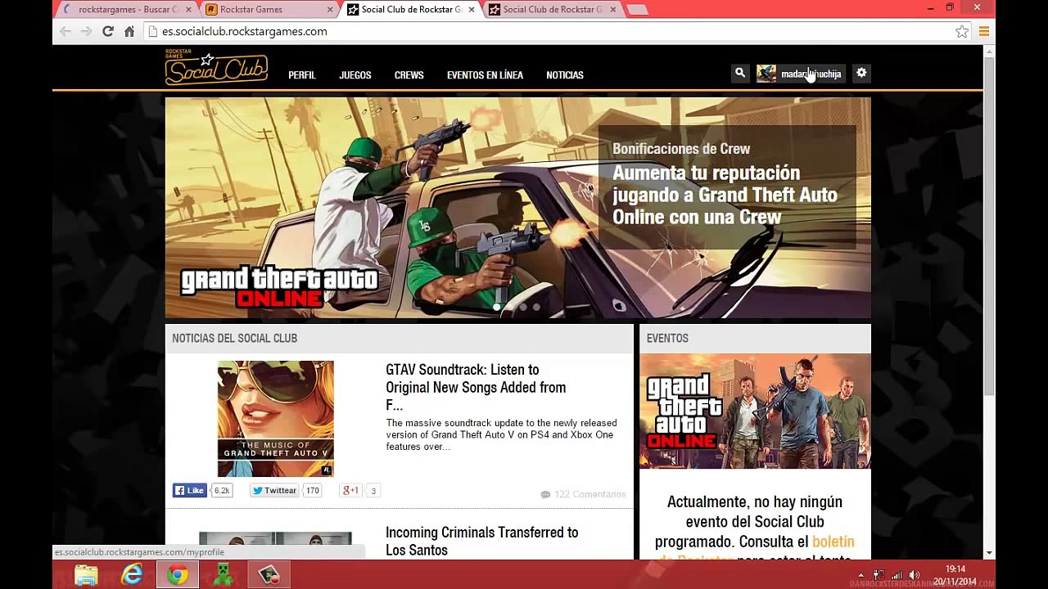
Task: Click the browser home icon
Action: (129, 31)
